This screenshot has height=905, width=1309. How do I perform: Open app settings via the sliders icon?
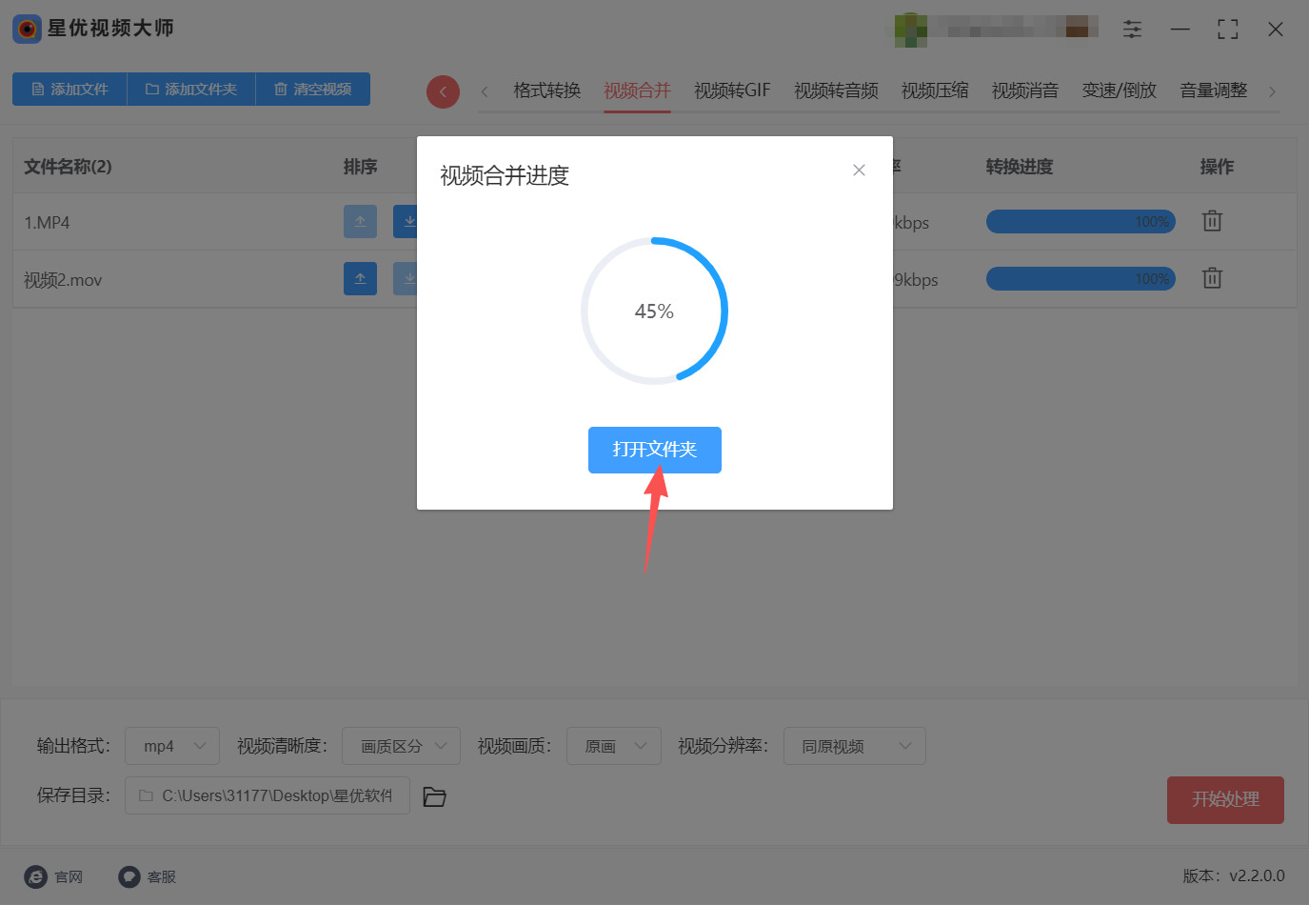pyautogui.click(x=1132, y=30)
